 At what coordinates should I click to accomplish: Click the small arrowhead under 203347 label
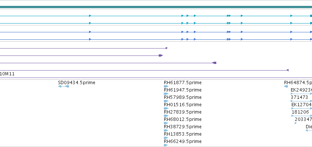click(296, 123)
